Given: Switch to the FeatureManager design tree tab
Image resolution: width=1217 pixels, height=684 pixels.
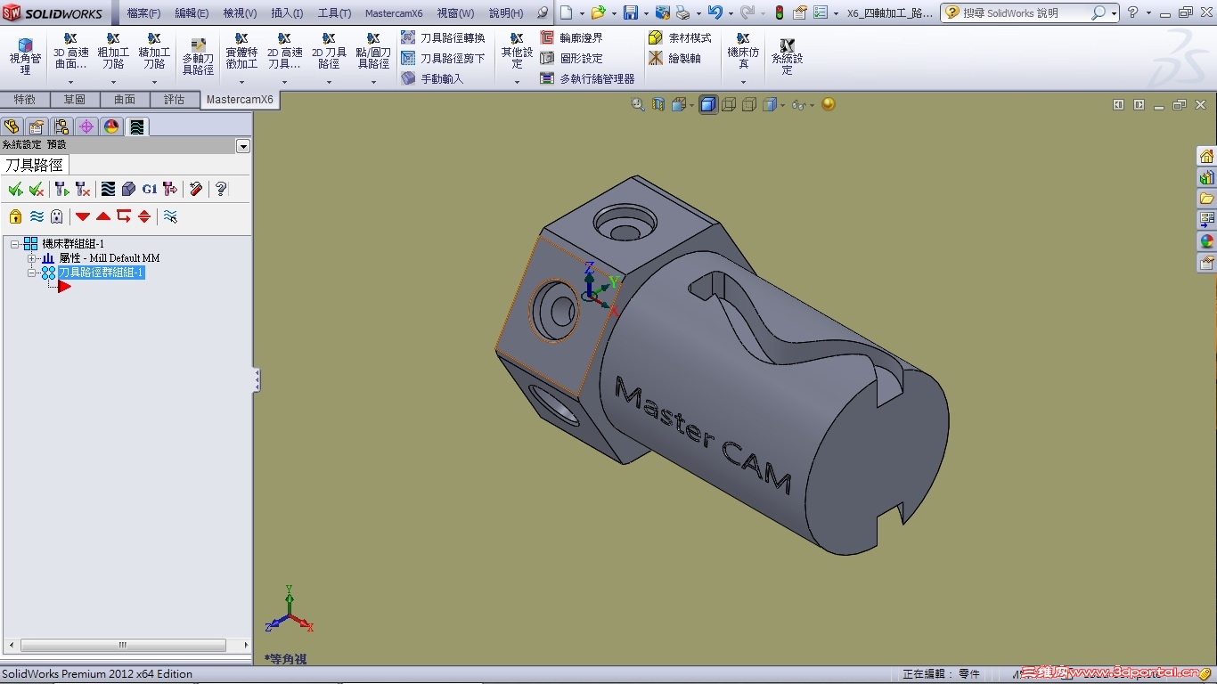Looking at the screenshot, I should tap(12, 126).
